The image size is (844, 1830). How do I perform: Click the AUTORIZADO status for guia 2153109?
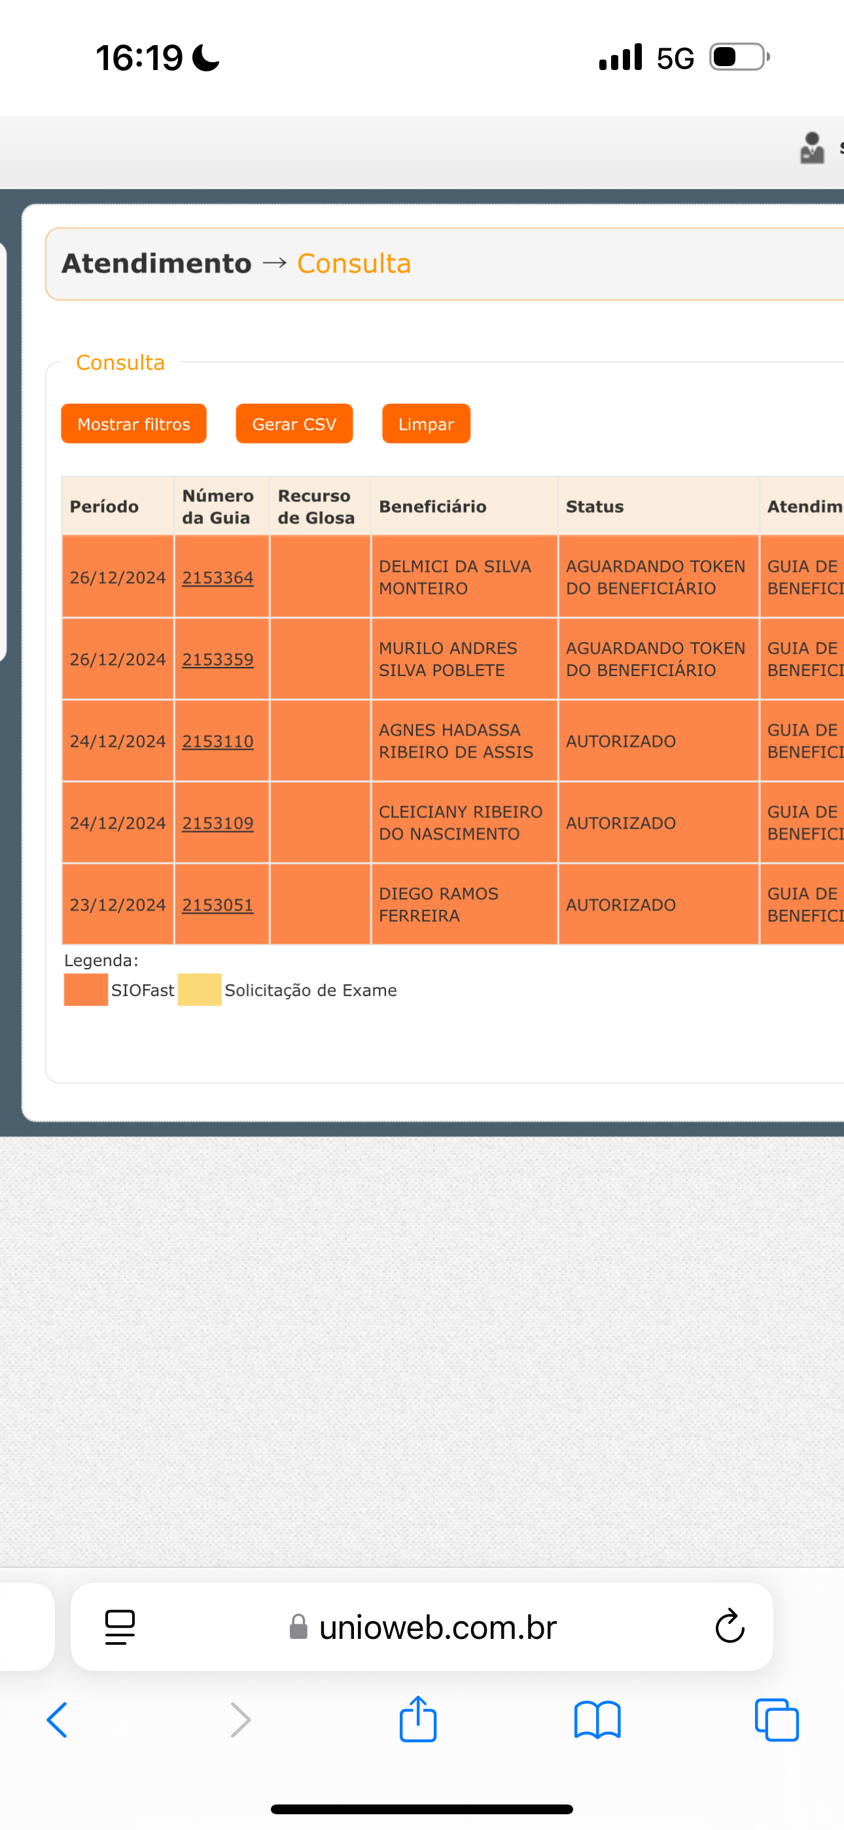[x=621, y=823]
